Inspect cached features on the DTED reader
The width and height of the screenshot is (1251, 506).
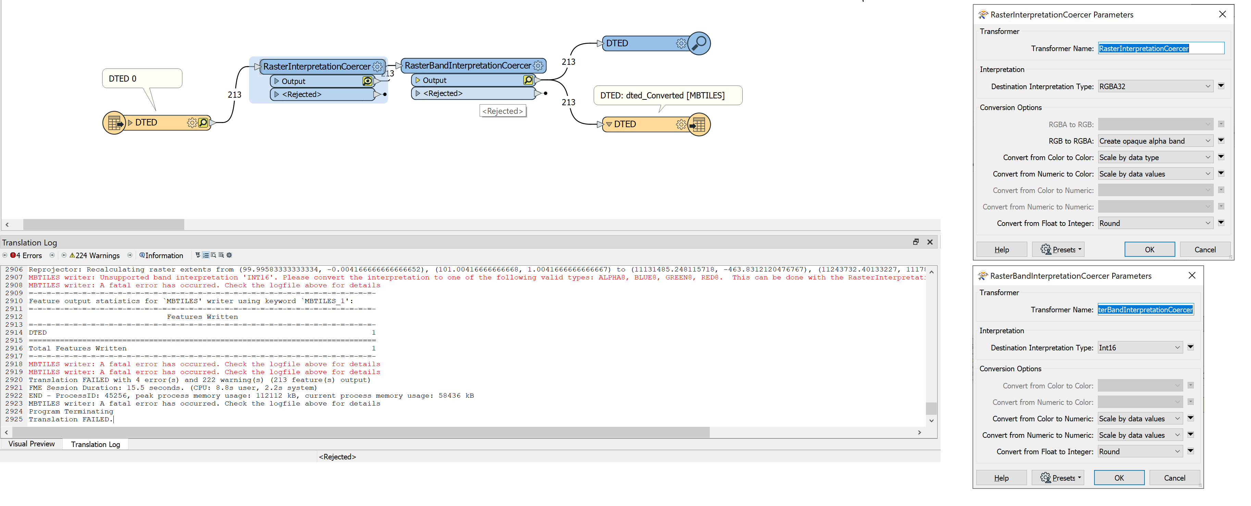tap(203, 122)
